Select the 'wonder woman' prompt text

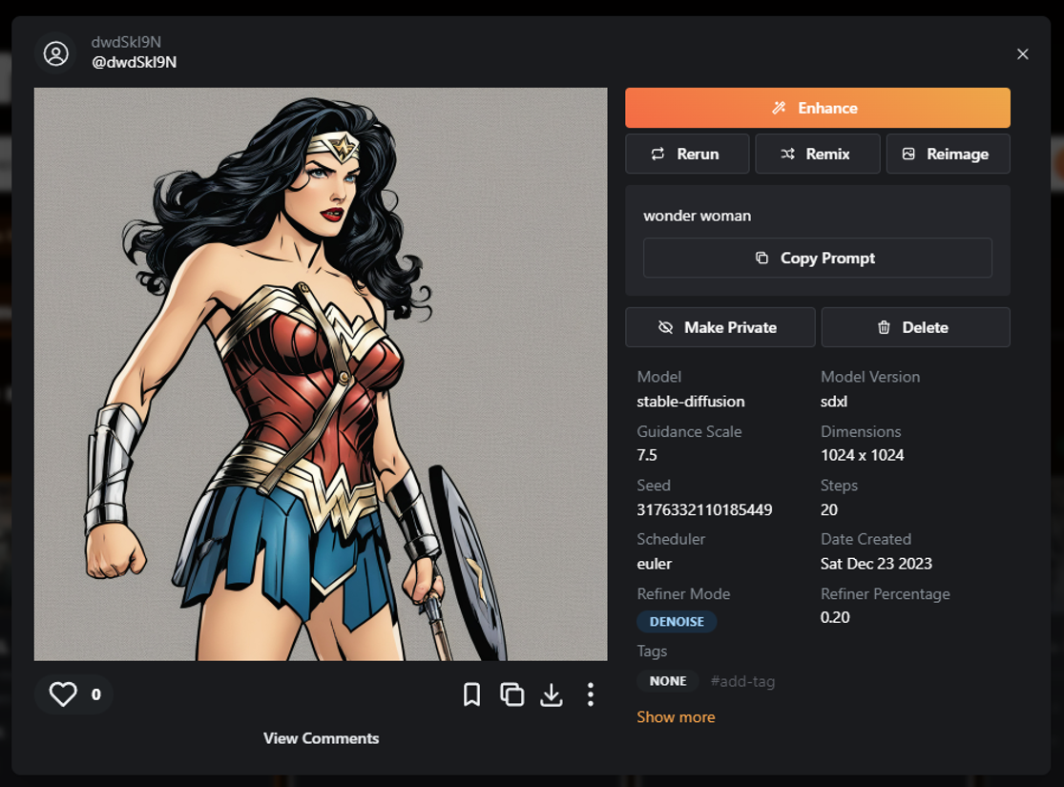click(697, 216)
